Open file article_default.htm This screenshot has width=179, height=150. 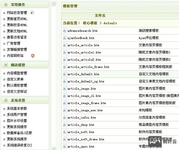pos(83,74)
